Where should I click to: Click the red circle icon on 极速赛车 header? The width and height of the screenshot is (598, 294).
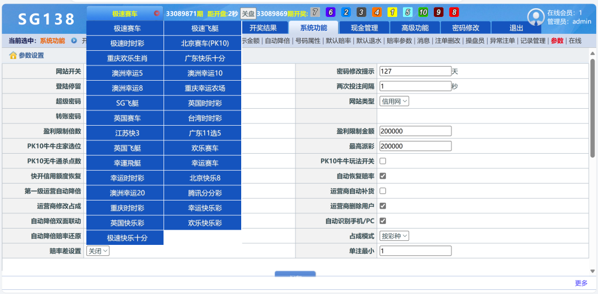[x=157, y=13]
